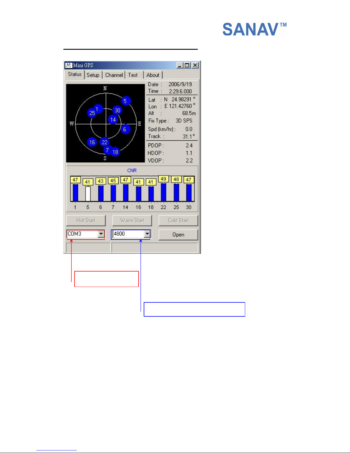Click satellite 14 on sky plot

[x=113, y=120]
